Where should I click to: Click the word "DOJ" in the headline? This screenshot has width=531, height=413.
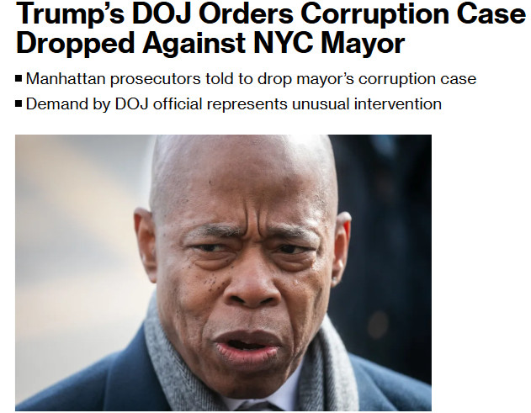point(162,14)
